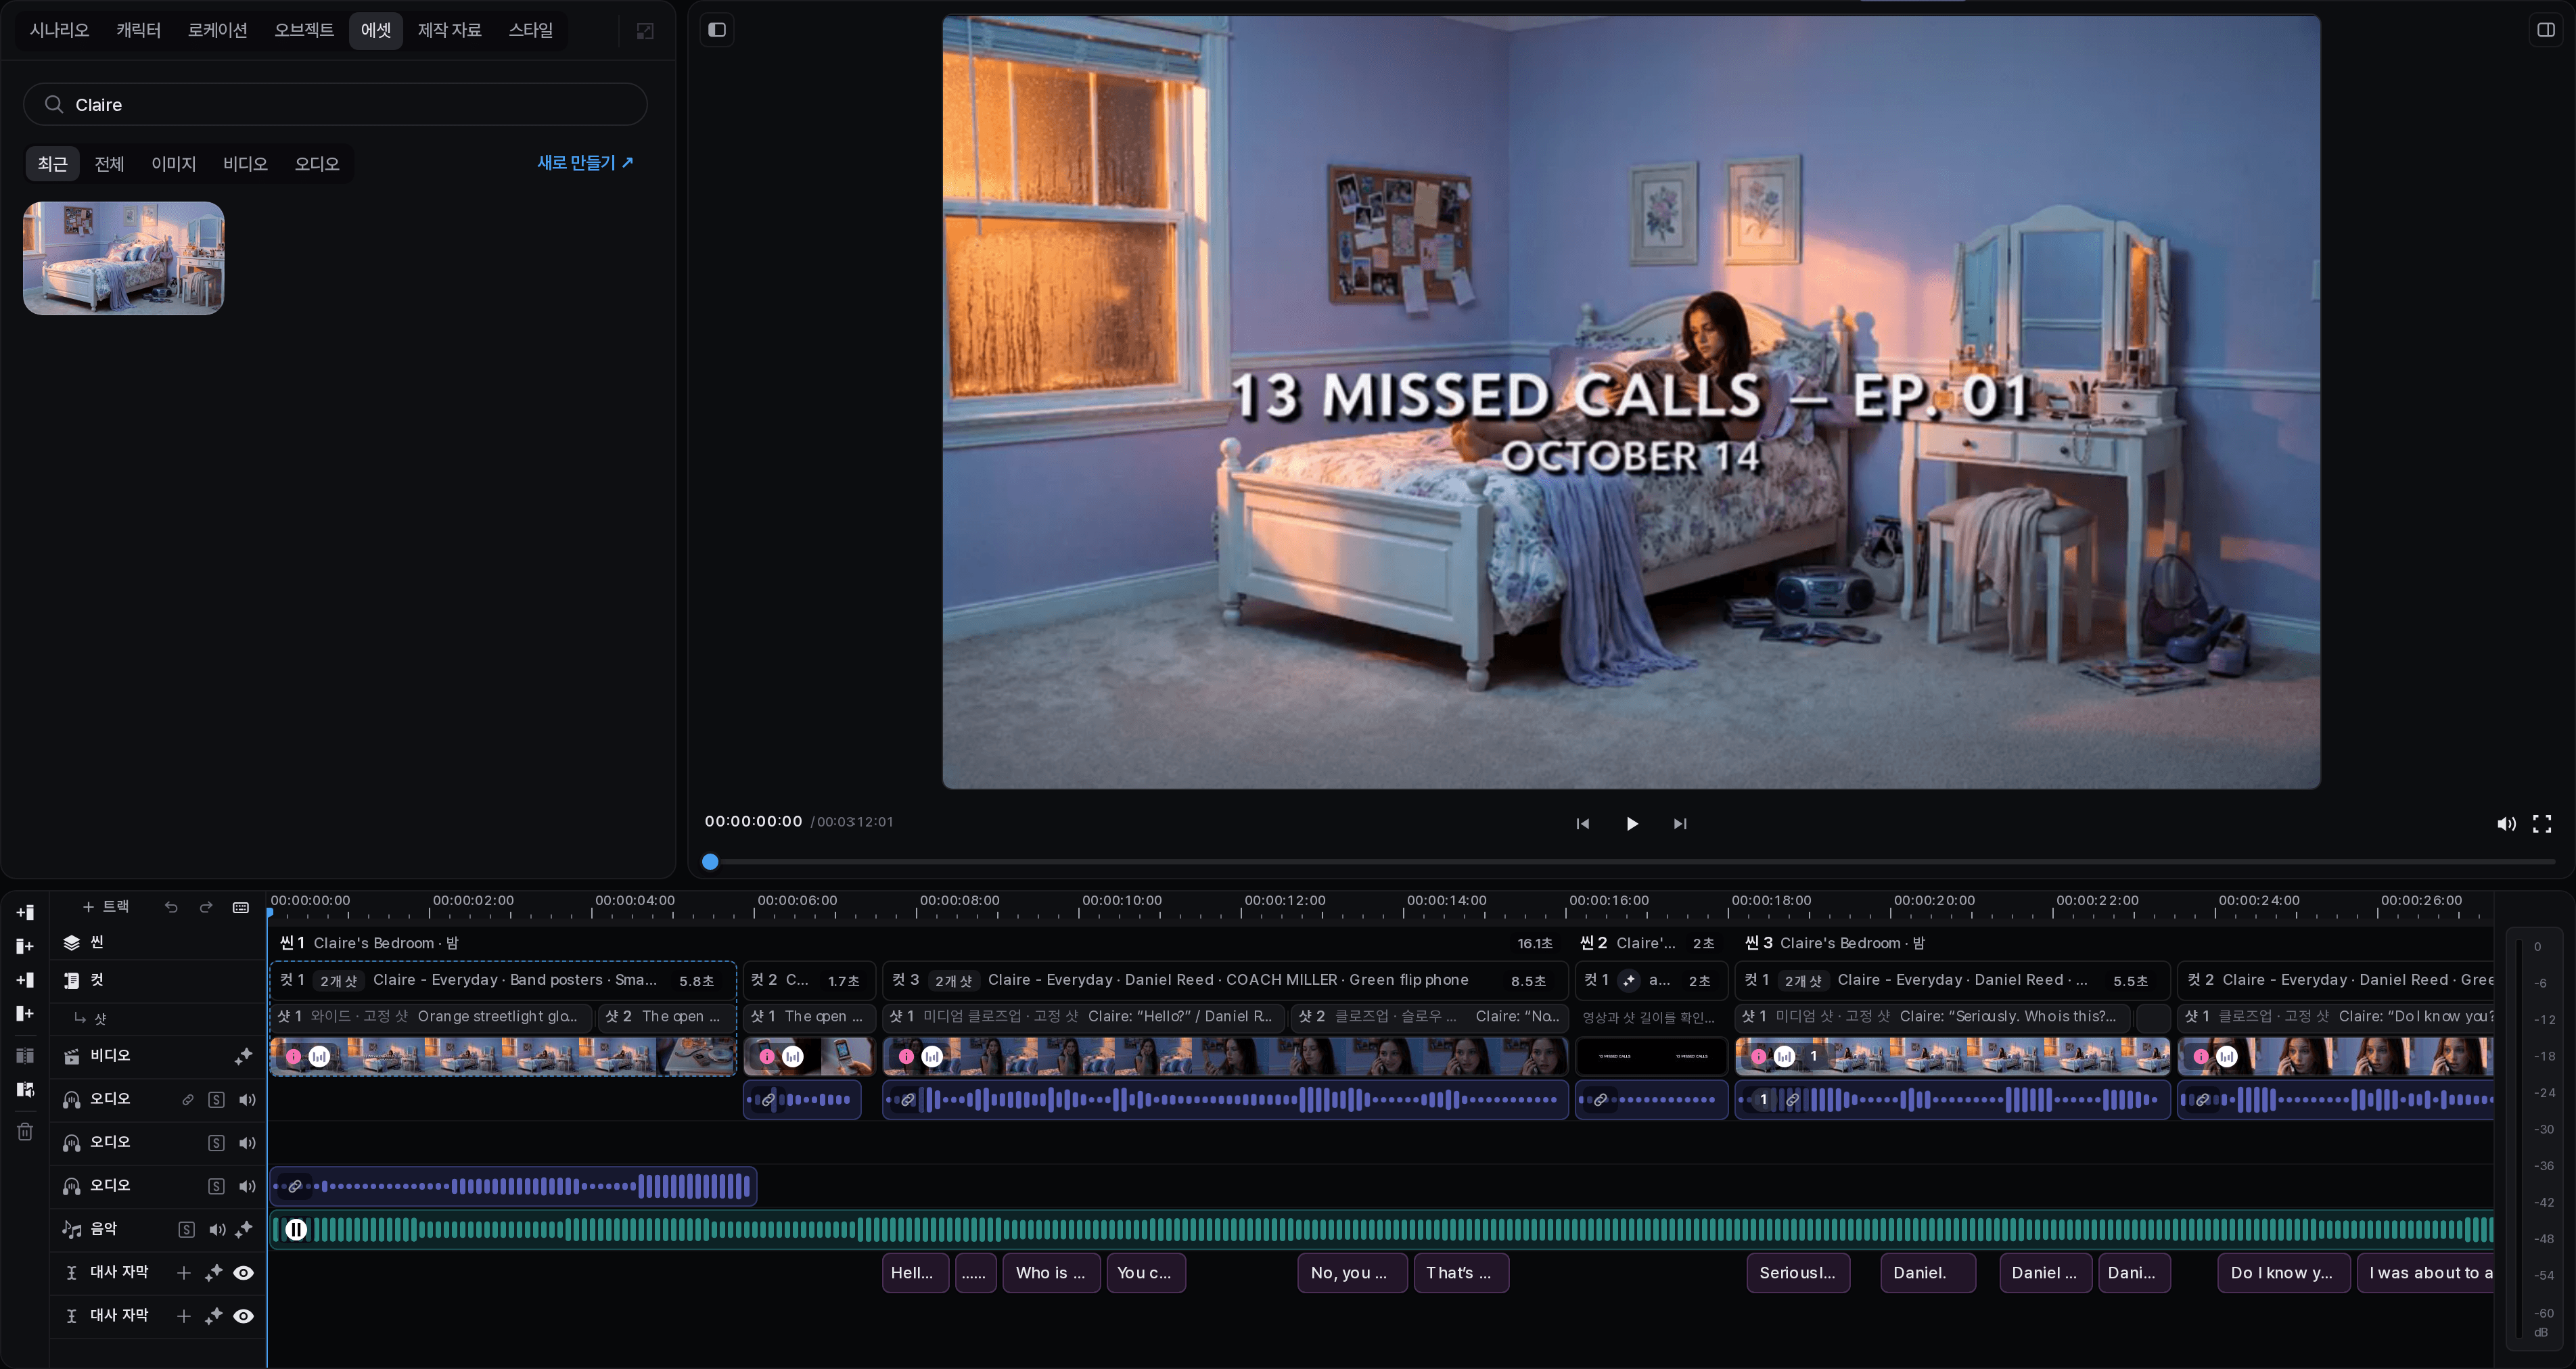This screenshot has width=2576, height=1369.
Task: Click the sparkle icon on the 음악 track
Action: pyautogui.click(x=243, y=1229)
